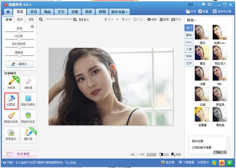Switch to the 美容 tab
This screenshot has width=236, height=168.
34,12
